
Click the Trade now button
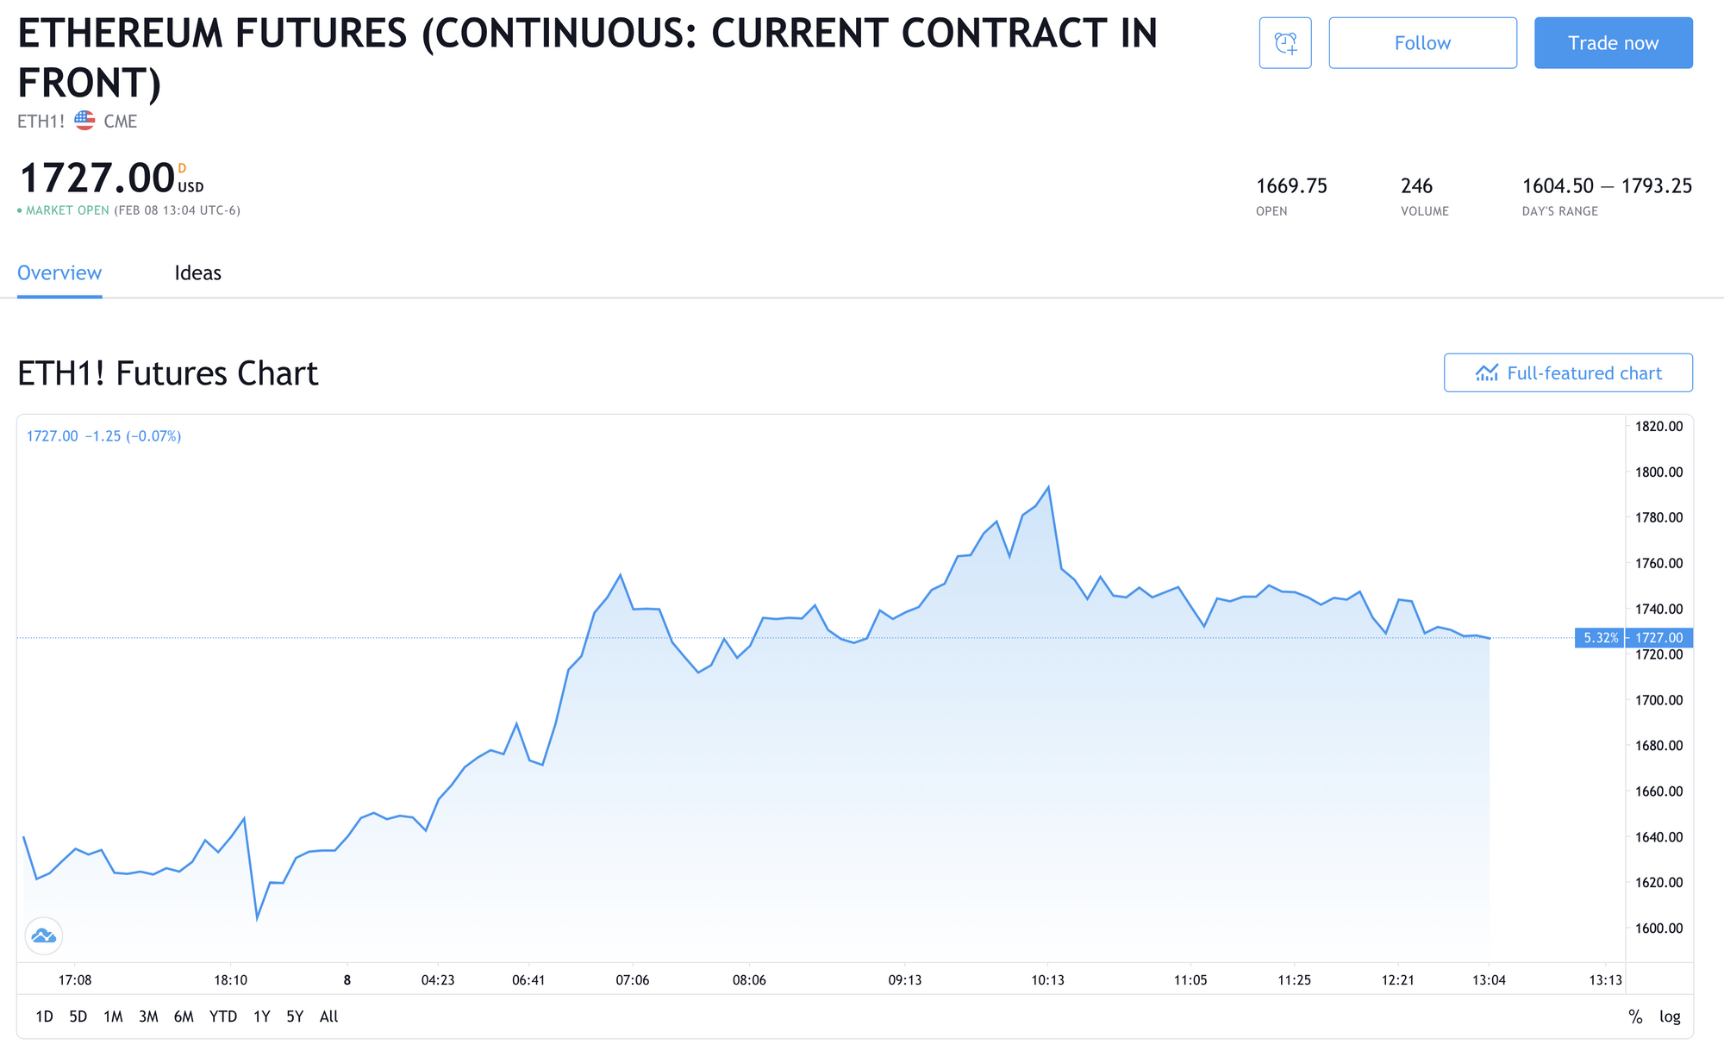(1613, 43)
